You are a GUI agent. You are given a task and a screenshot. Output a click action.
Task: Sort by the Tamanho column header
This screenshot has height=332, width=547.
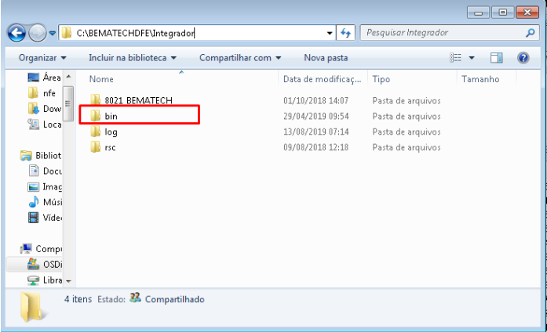click(480, 79)
